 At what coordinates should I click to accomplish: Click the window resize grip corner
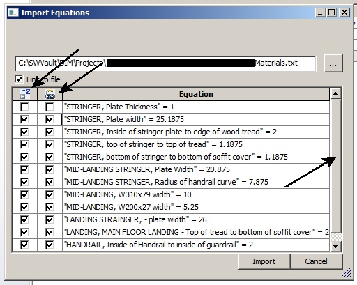tap(347, 272)
